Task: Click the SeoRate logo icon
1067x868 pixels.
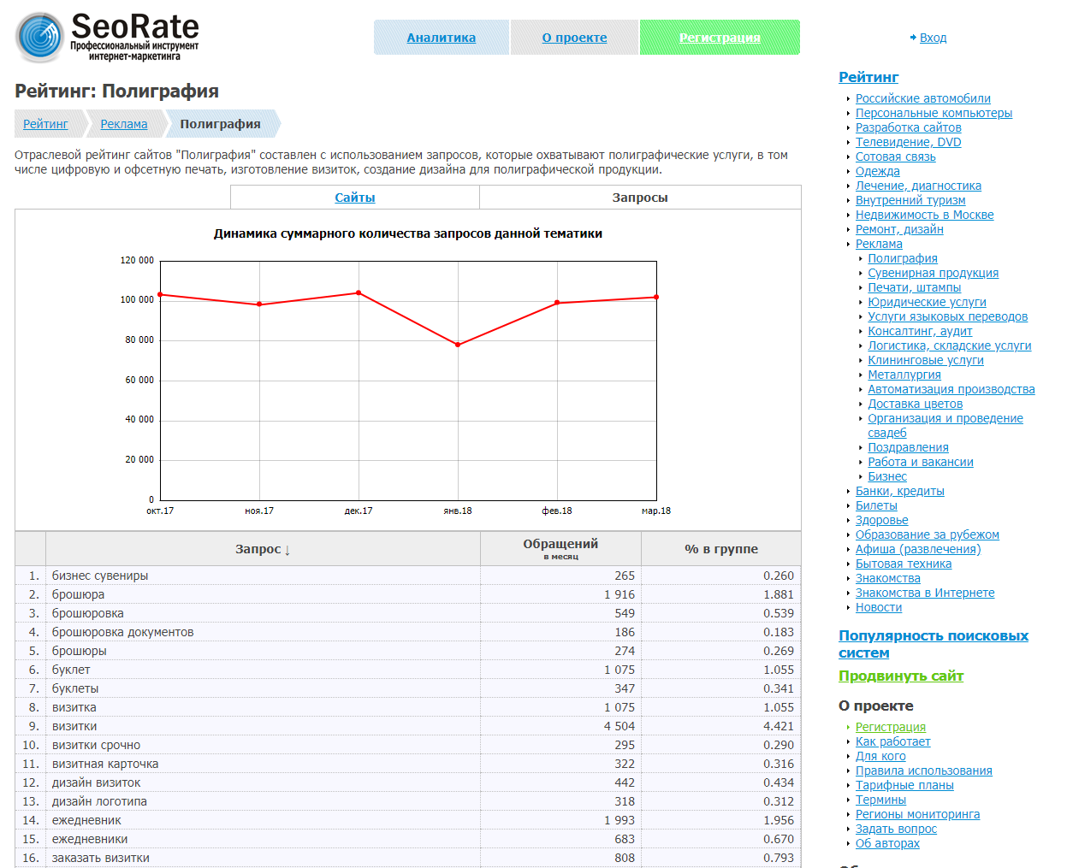Action: pos(39,38)
